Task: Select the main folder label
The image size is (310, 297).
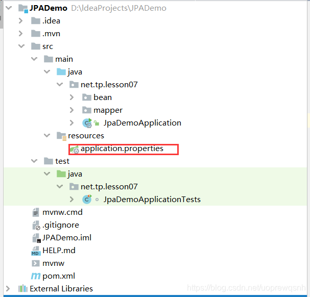Action: (64, 59)
